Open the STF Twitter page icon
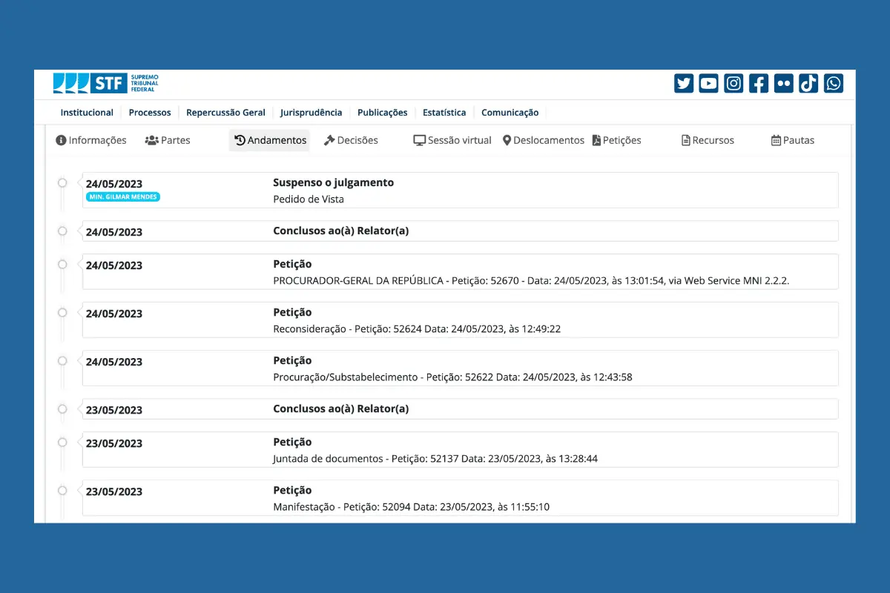 coord(684,84)
